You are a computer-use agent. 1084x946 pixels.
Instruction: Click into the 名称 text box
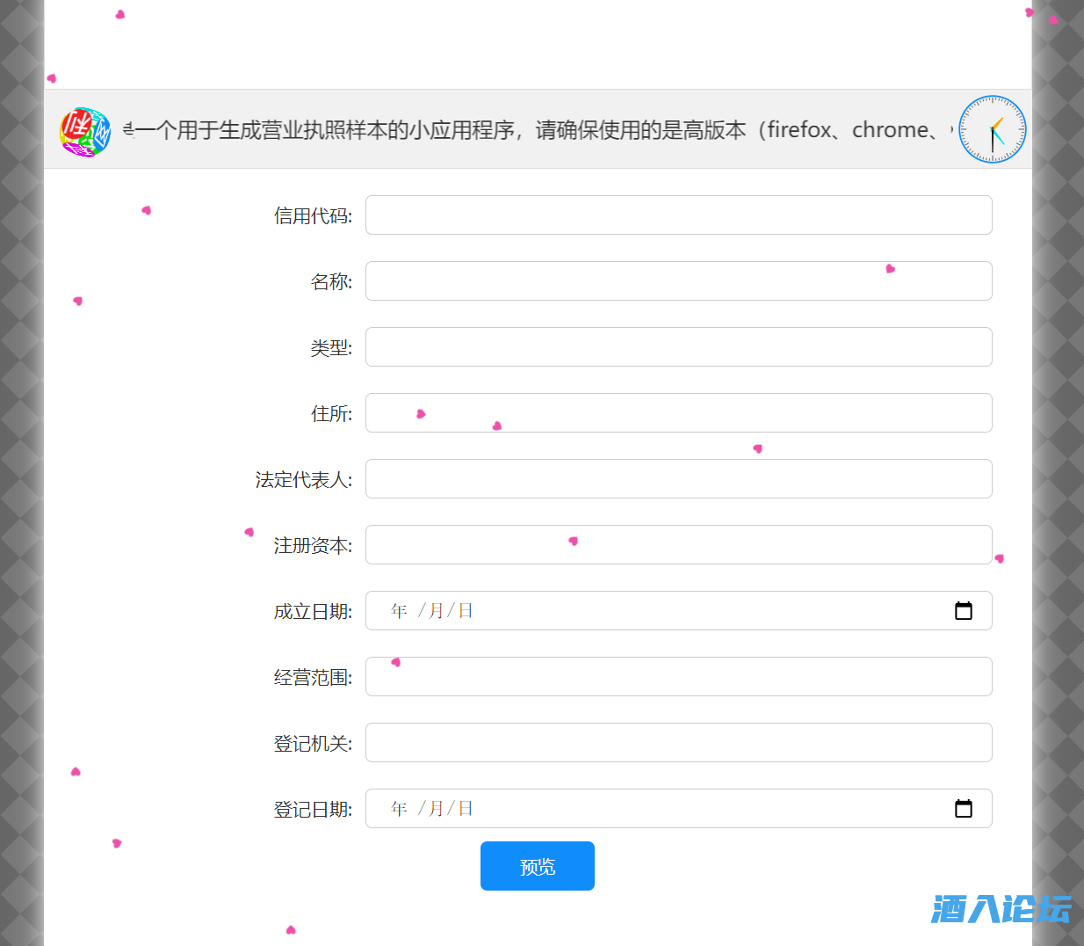tap(678, 281)
